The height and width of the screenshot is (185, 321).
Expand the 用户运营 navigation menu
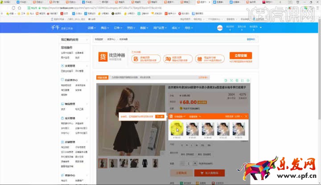[x=158, y=28]
